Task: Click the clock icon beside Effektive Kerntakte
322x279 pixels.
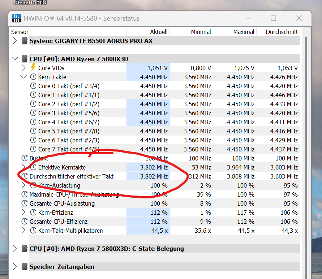Action: click(33, 167)
